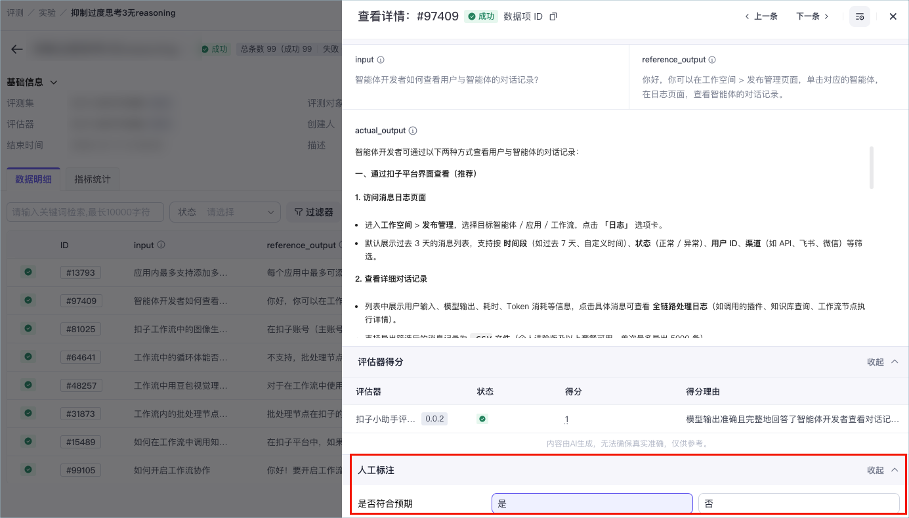Click the success status icon in row #31873
Viewport: 909px width, 518px height.
click(28, 413)
